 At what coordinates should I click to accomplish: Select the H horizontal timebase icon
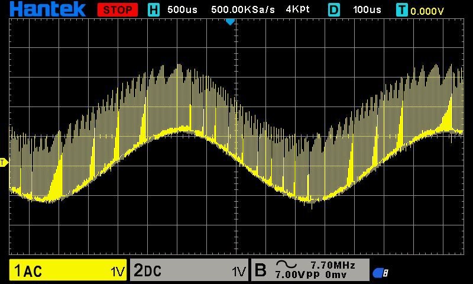click(154, 10)
